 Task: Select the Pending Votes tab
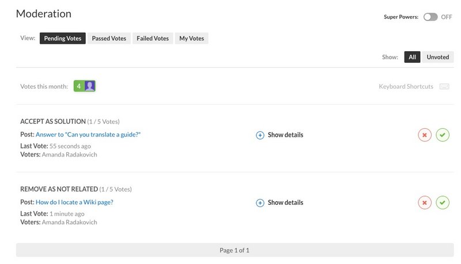(63, 39)
